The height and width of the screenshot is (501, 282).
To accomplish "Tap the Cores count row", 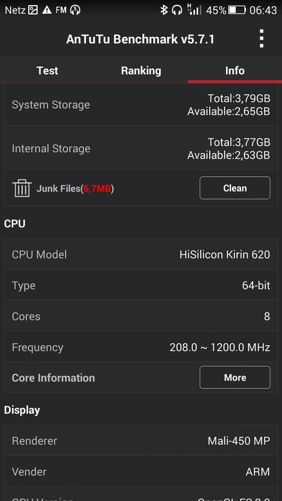I will (141, 316).
